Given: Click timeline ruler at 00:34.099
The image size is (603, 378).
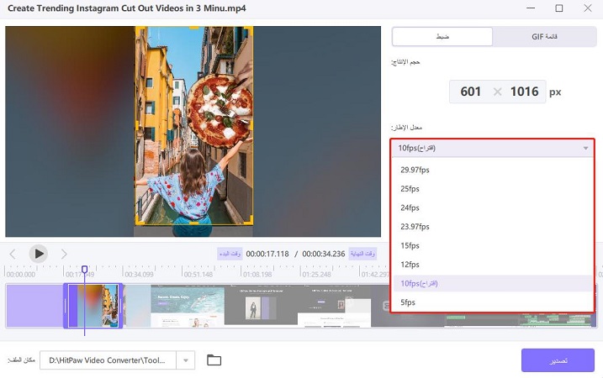Looking at the screenshot, I should point(139,275).
